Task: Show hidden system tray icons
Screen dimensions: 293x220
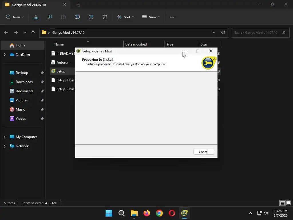Action: tap(250, 213)
